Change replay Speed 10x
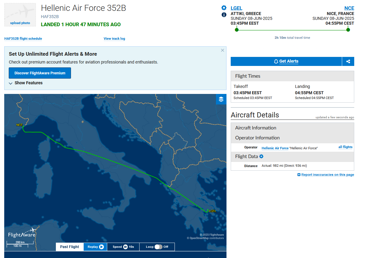Screen dimensions: 366x258 (x=123, y=247)
